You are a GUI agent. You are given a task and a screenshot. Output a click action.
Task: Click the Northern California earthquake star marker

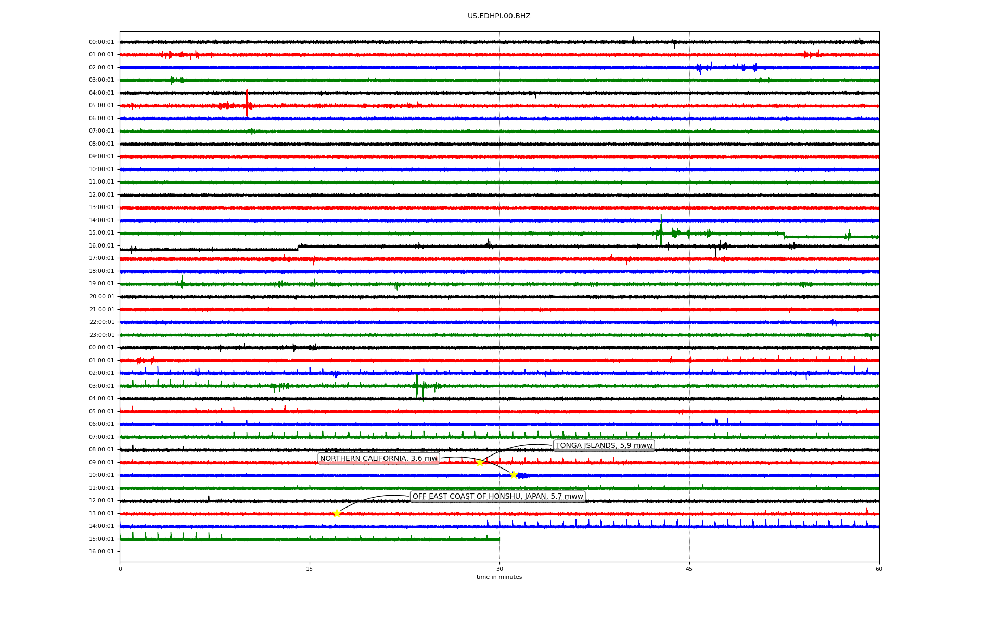pyautogui.click(x=514, y=475)
